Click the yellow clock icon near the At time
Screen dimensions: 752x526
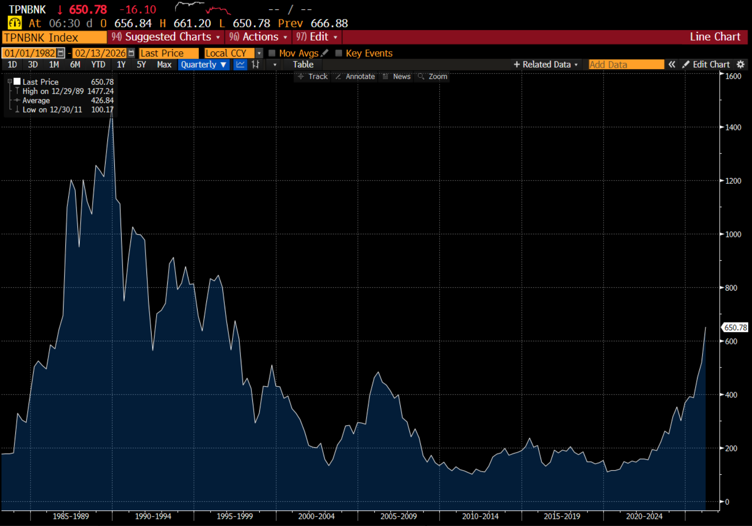[x=15, y=23]
